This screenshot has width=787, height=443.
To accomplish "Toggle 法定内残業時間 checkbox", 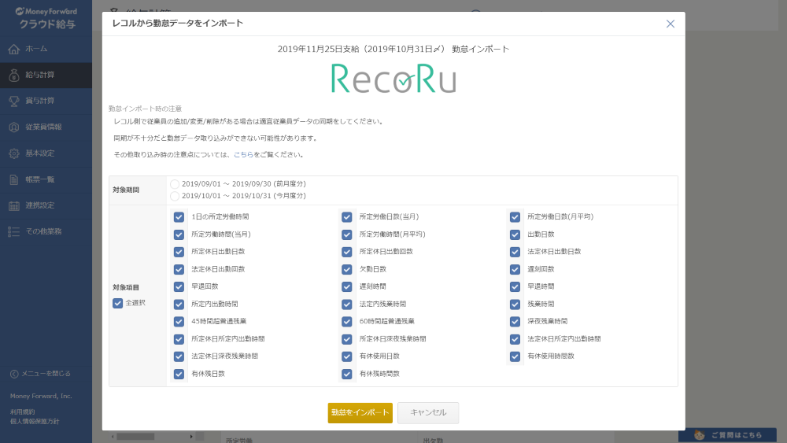I will coord(347,304).
